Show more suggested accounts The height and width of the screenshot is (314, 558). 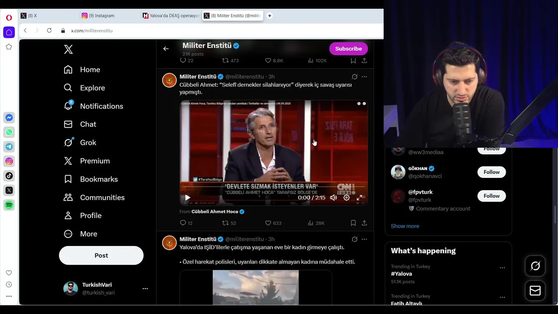tap(405, 226)
